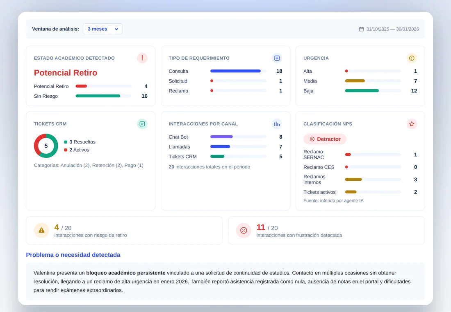Click the Tickets activos yellow bar

(351, 192)
